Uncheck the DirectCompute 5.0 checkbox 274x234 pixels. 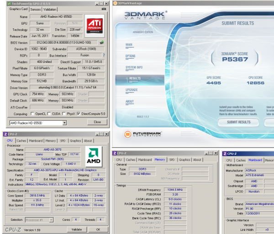pyautogui.click(x=79, y=114)
